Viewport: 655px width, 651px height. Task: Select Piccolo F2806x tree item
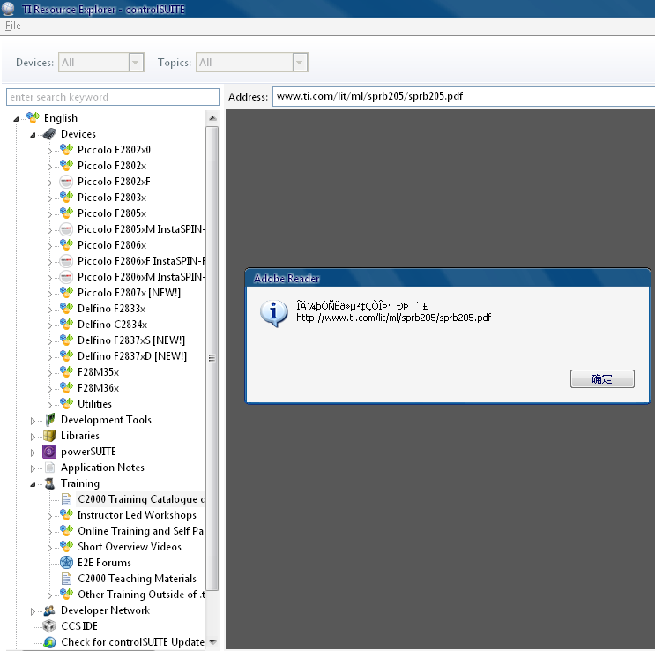(x=112, y=245)
